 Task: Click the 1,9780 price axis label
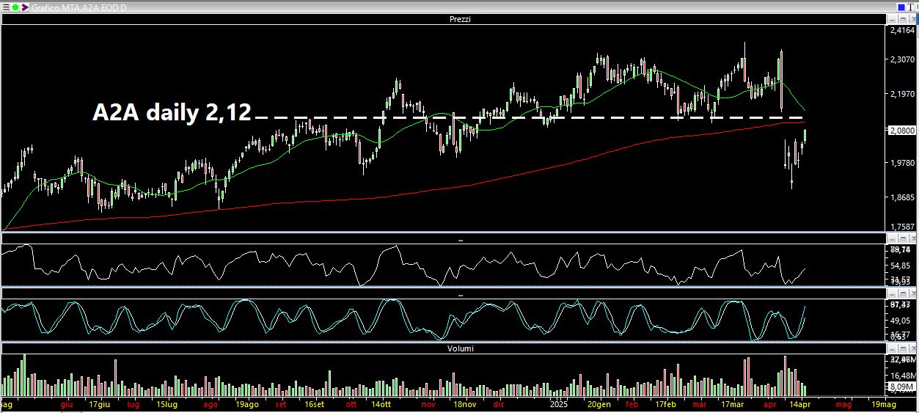pyautogui.click(x=902, y=163)
